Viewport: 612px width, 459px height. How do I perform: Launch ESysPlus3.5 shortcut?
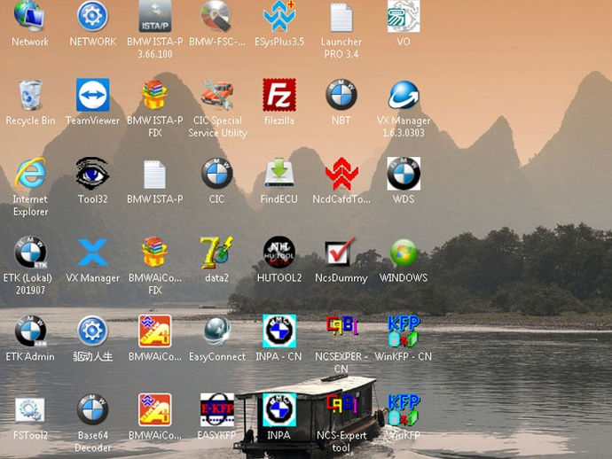[279, 16]
